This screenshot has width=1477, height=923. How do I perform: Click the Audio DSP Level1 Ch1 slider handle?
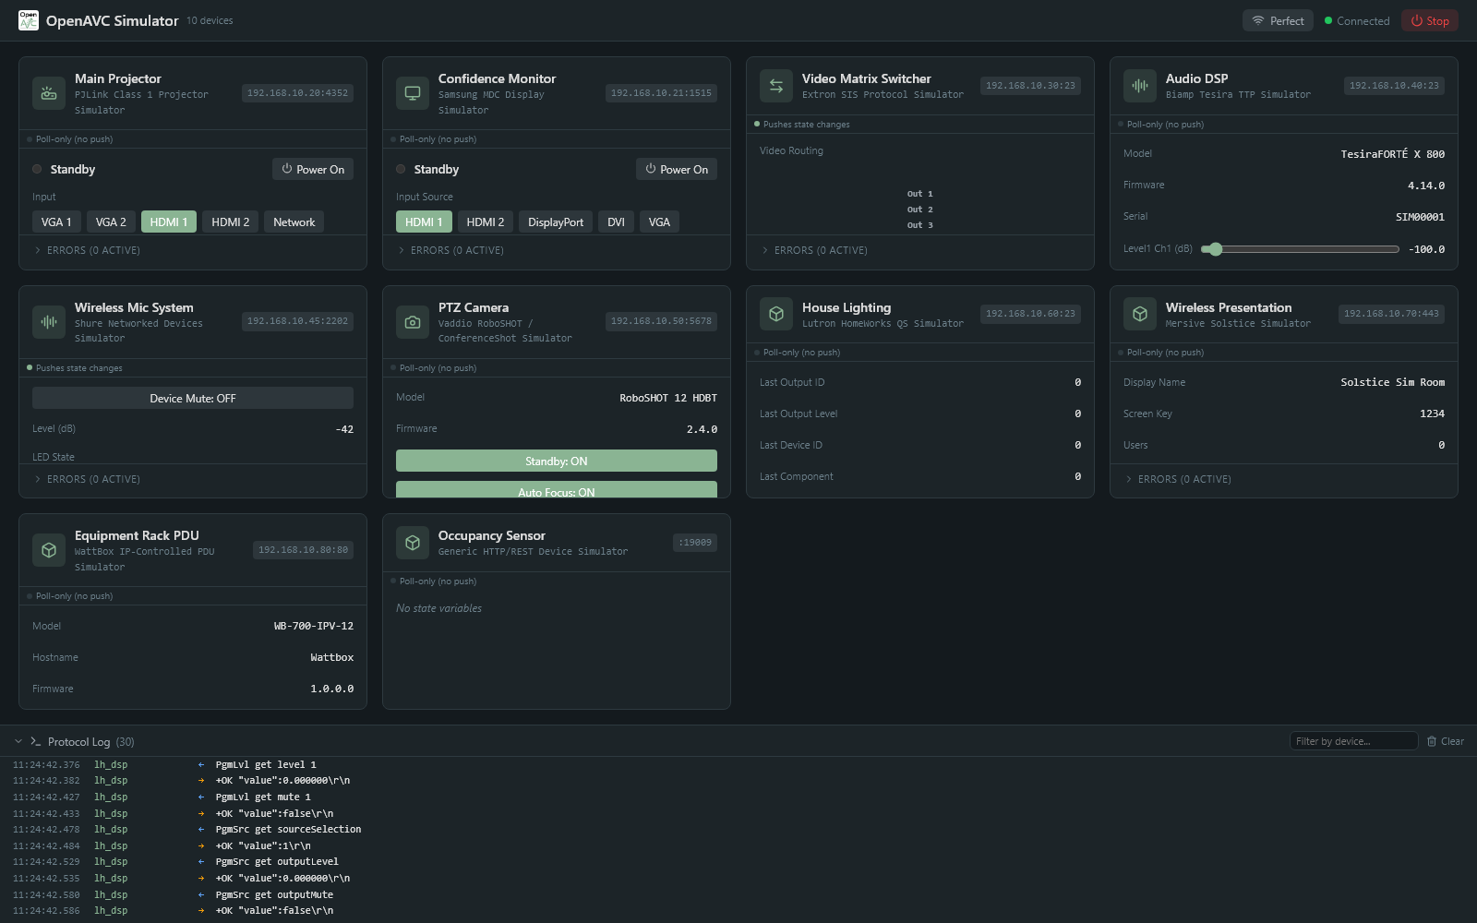point(1216,249)
